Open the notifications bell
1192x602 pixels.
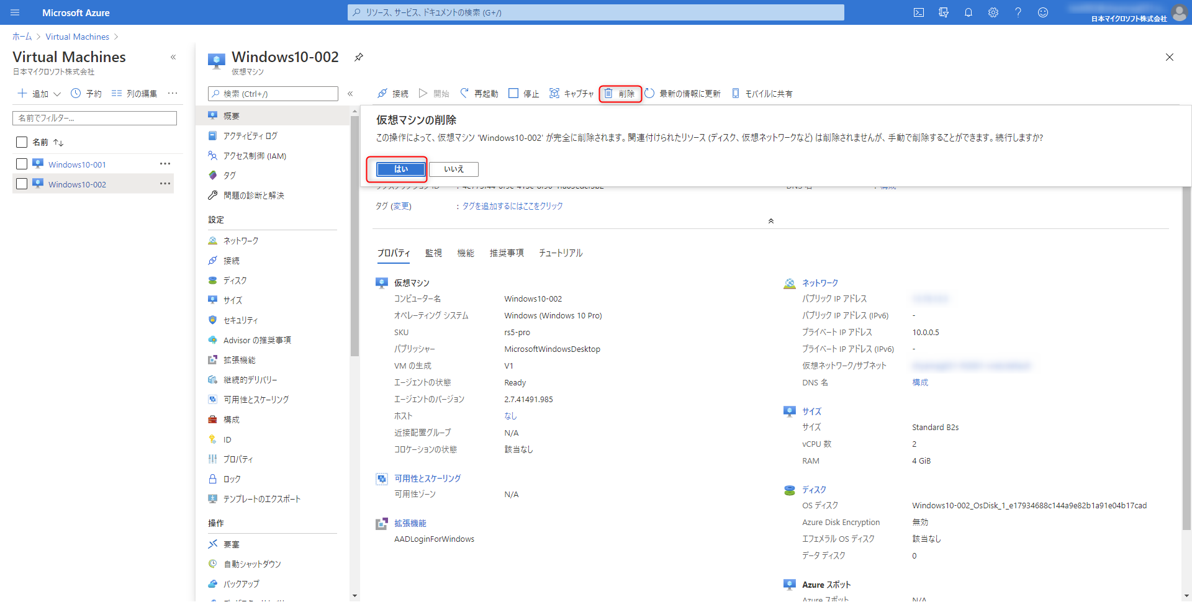click(x=968, y=12)
